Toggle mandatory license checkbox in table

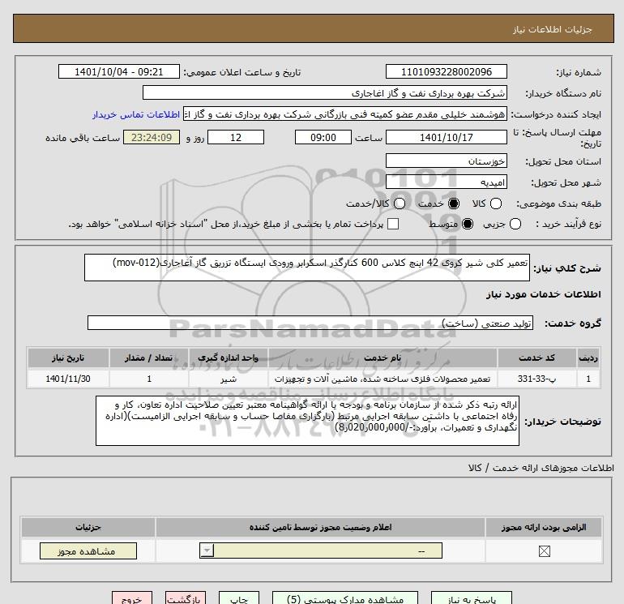(544, 551)
